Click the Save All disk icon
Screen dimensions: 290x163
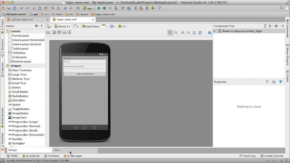point(9,8)
